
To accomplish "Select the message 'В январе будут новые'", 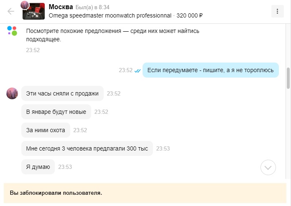I will tap(56, 112).
